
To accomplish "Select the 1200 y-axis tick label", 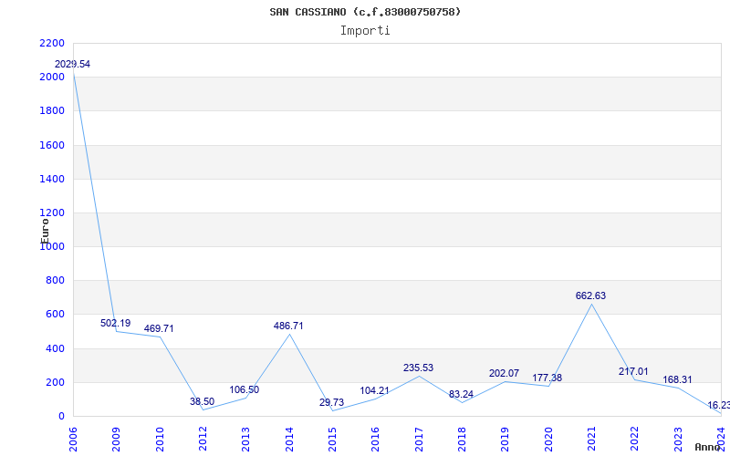I will tap(52, 213).
